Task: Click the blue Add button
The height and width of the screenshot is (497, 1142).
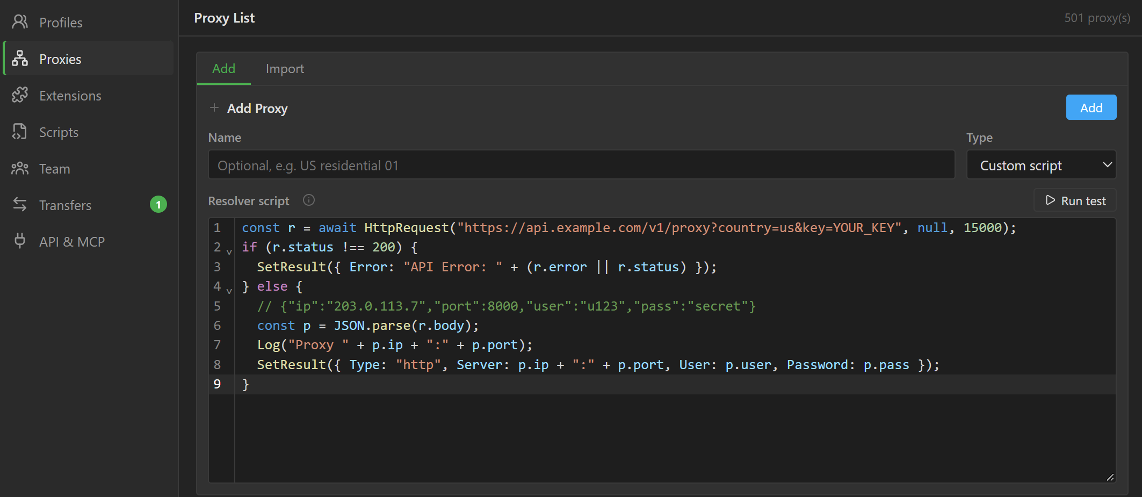Action: pyautogui.click(x=1091, y=107)
